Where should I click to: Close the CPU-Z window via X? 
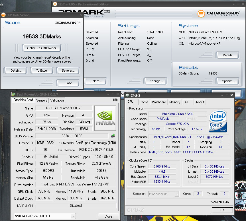tap(231, 95)
